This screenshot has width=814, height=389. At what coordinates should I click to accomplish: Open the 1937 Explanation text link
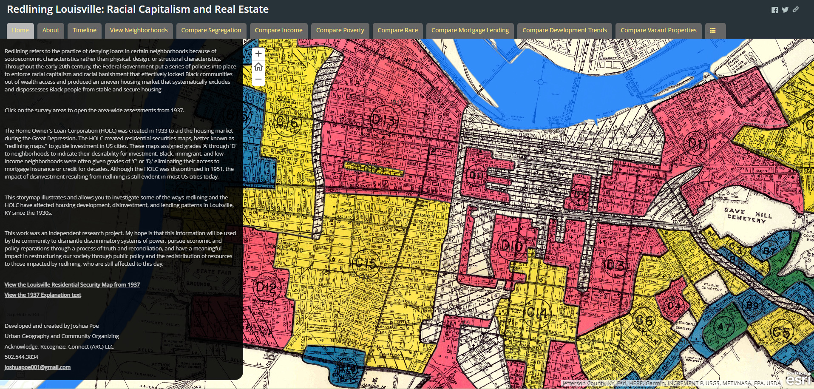coord(43,295)
